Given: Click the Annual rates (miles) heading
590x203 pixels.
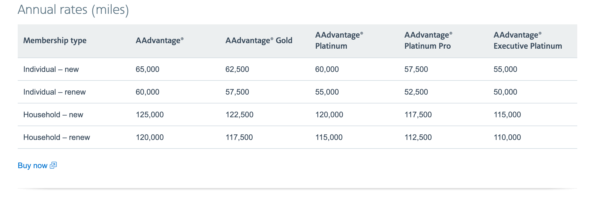Looking at the screenshot, I should [73, 10].
